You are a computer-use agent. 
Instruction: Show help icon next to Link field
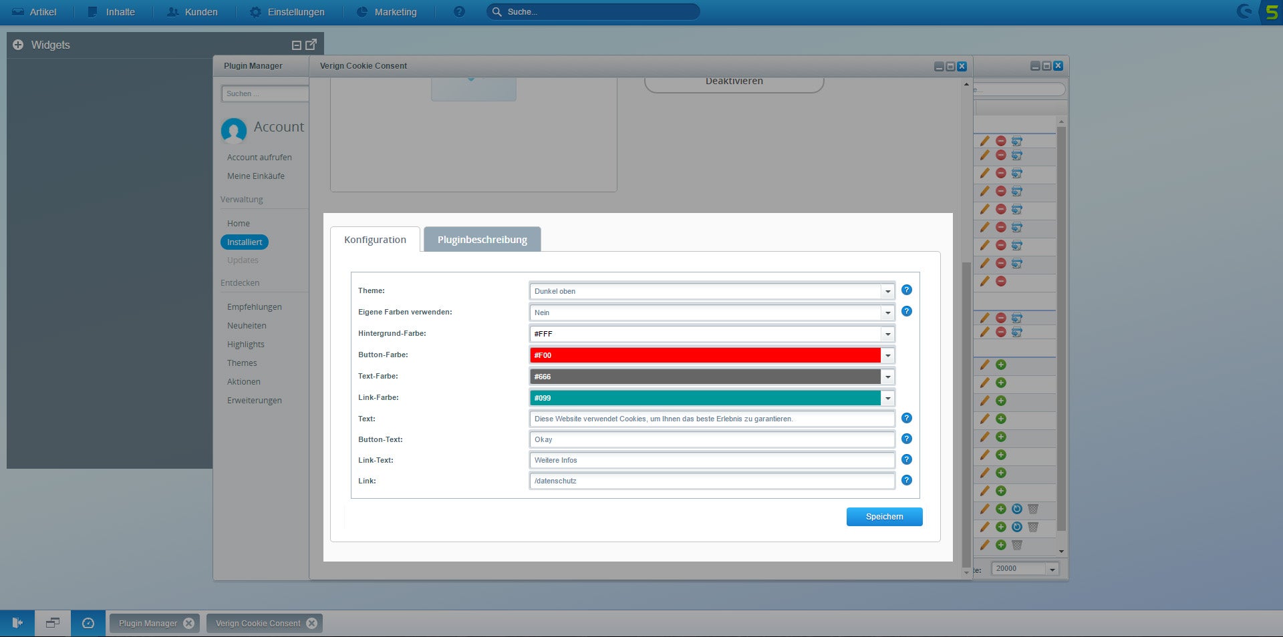pyautogui.click(x=907, y=480)
